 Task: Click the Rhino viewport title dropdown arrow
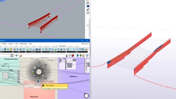click(5, 1)
